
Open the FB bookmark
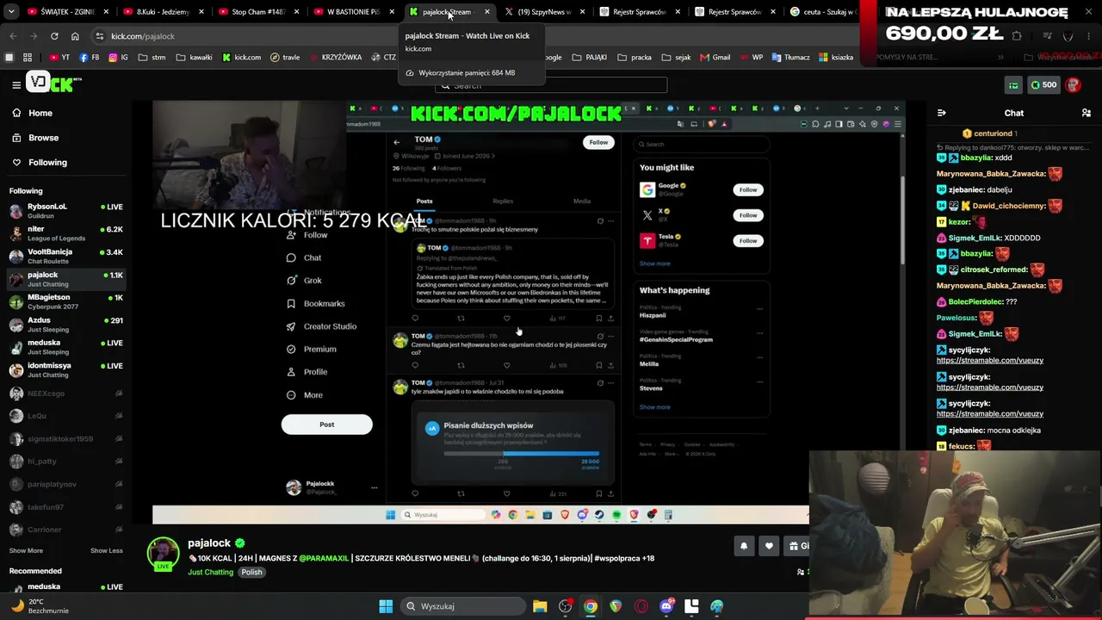click(89, 57)
